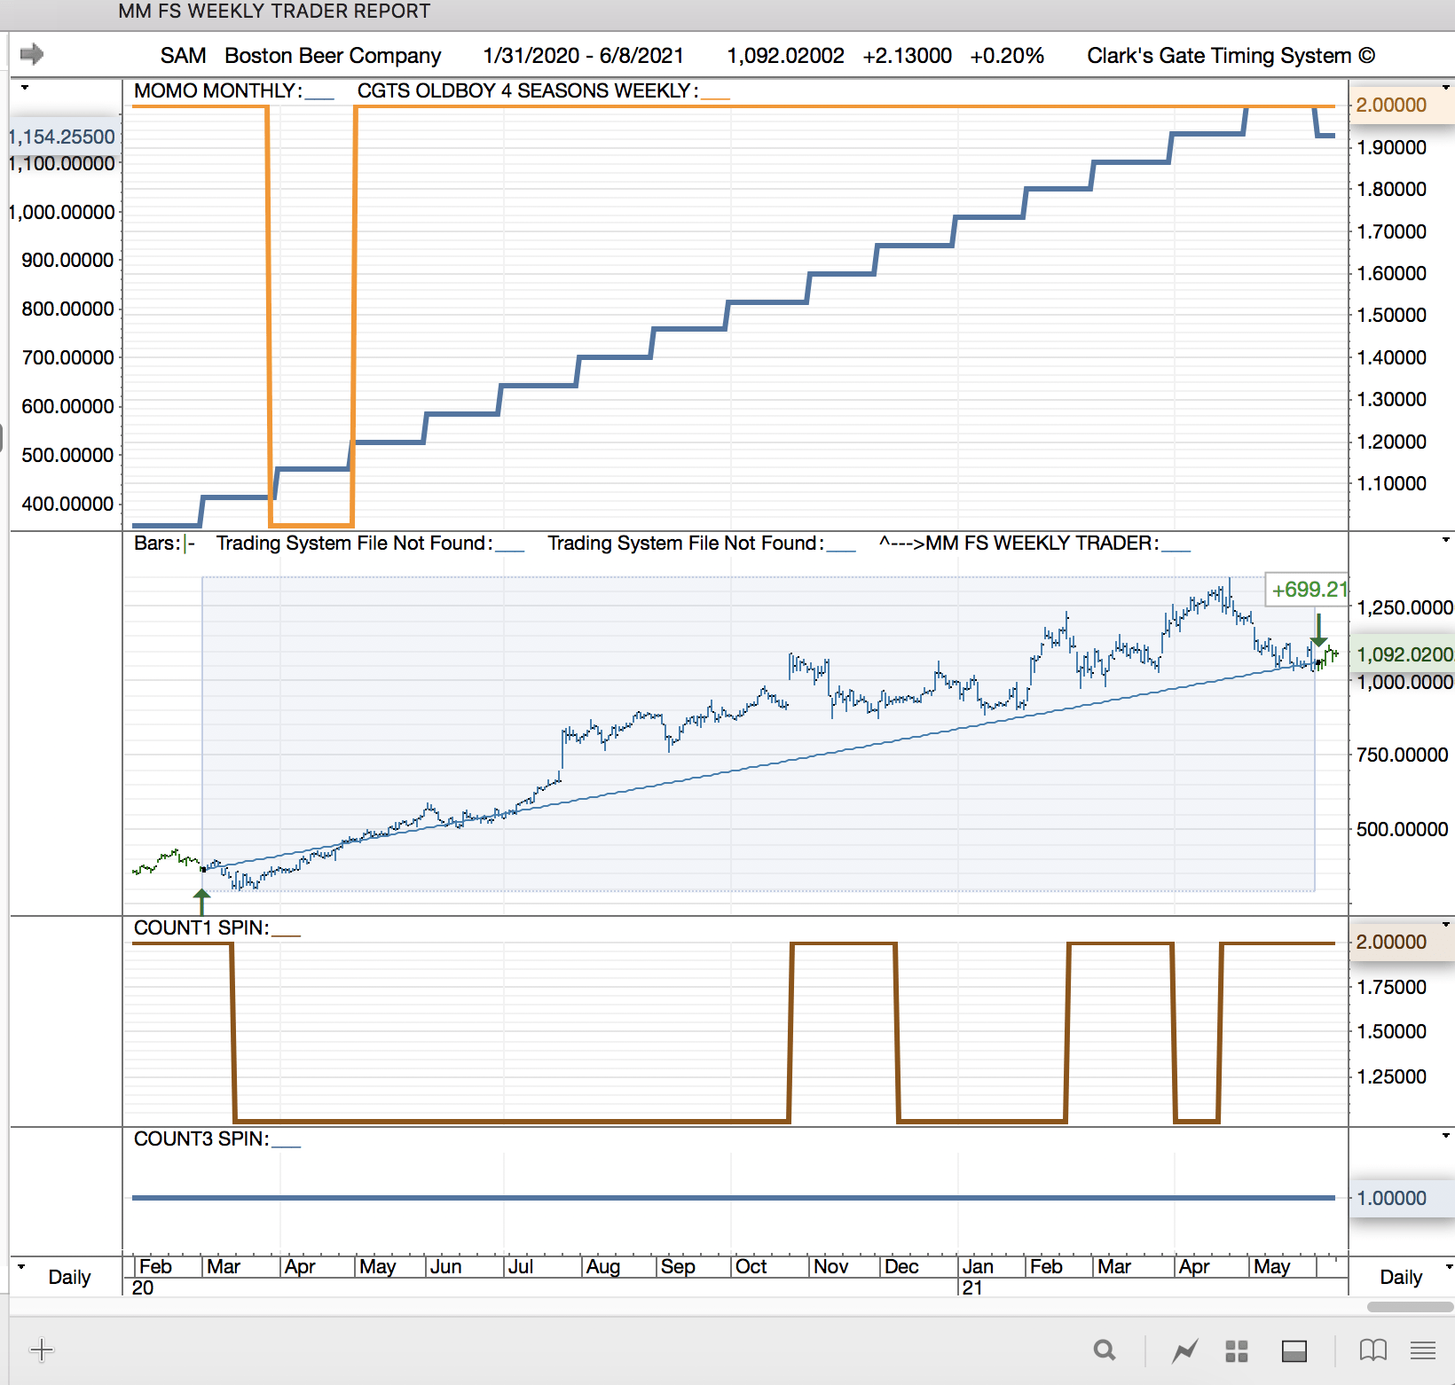Image resolution: width=1455 pixels, height=1385 pixels.
Task: Select the MOMO MONTHLY indicator label
Action: (x=217, y=91)
